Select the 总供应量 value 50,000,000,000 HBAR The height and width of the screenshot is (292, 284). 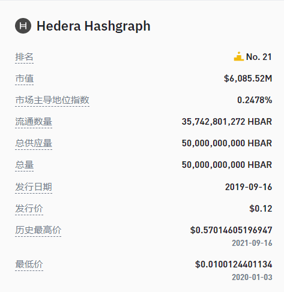pyautogui.click(x=227, y=143)
